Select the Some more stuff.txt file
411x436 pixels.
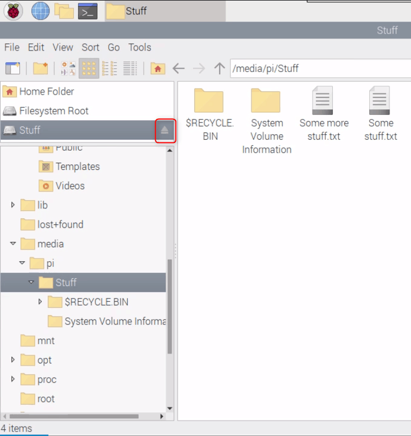[x=324, y=114]
